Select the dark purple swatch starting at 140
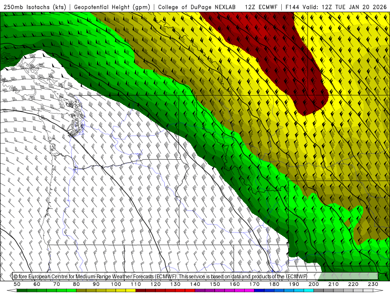Viewport: 390px width, 293px height. tap(200, 291)
